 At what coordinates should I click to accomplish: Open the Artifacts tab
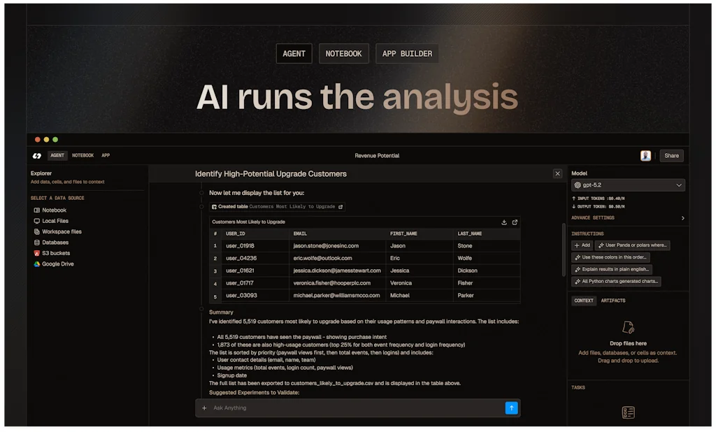point(613,301)
